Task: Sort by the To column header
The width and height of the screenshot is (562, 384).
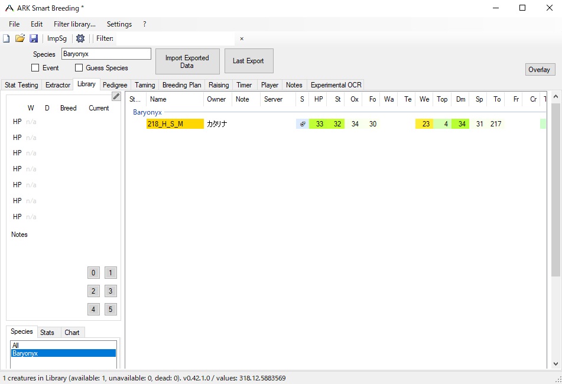Action: (x=496, y=99)
